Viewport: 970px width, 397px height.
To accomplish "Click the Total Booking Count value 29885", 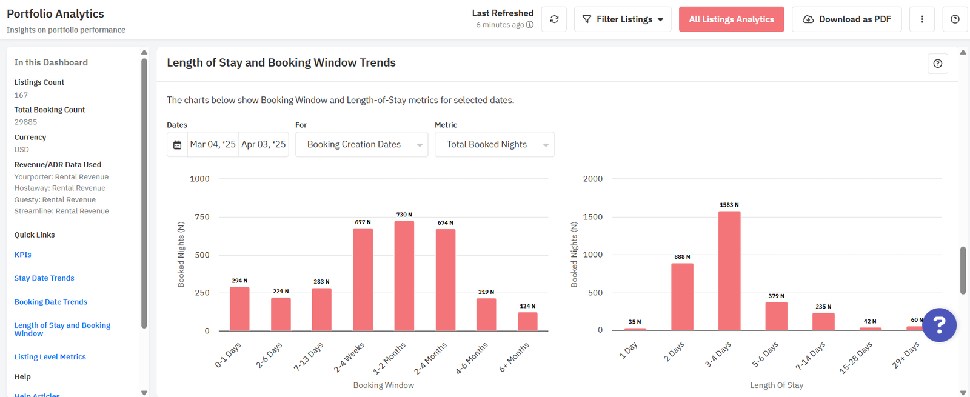I will coord(26,122).
